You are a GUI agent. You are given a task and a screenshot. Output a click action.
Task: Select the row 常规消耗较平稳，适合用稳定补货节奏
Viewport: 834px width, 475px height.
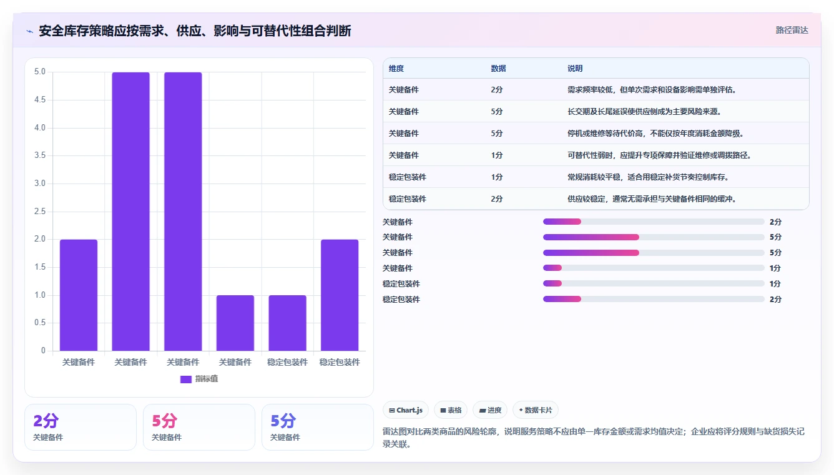point(596,177)
